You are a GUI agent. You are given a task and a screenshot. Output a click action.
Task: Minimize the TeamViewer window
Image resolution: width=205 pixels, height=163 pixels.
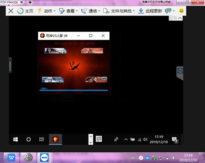click(180, 2)
